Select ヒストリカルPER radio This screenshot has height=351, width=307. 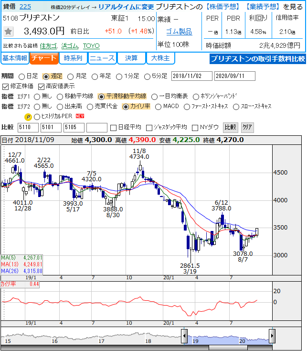click(37, 117)
